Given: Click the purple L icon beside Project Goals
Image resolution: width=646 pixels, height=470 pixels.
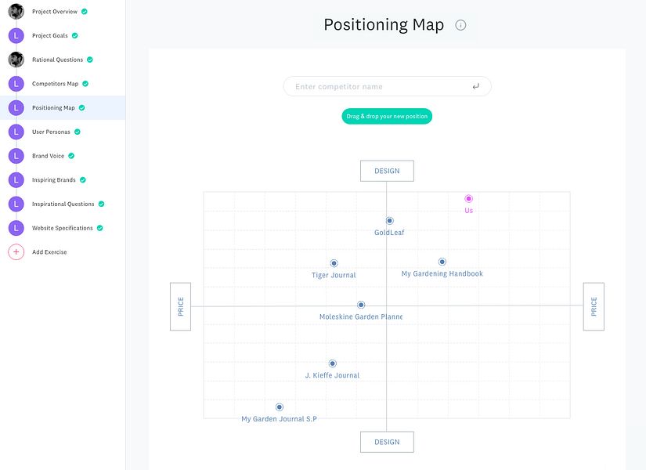Looking at the screenshot, I should pos(16,36).
